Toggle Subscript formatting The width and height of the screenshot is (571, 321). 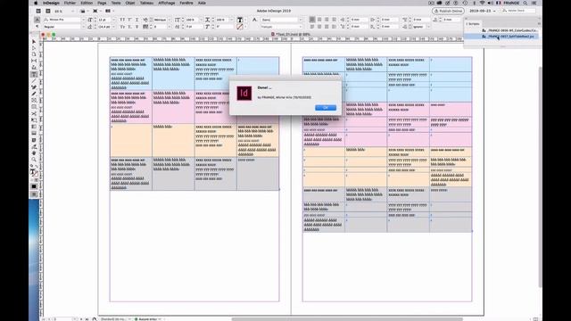tap(129, 27)
